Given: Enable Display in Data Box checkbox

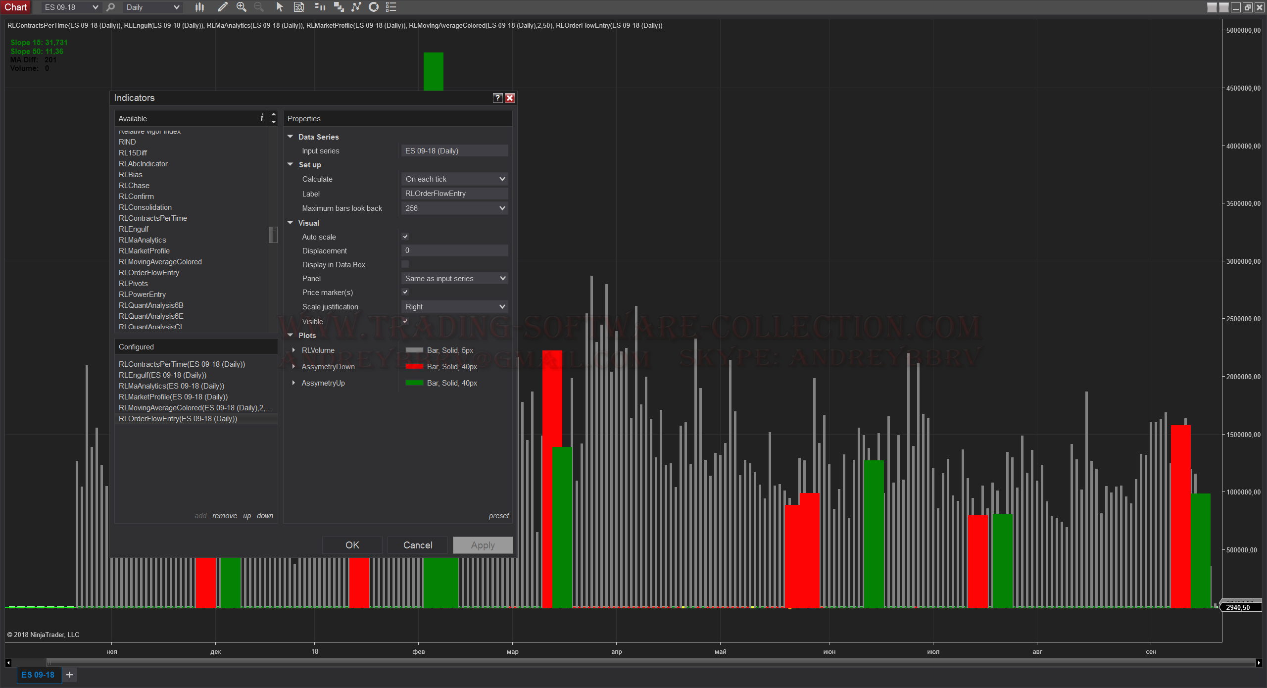Looking at the screenshot, I should 405,264.
